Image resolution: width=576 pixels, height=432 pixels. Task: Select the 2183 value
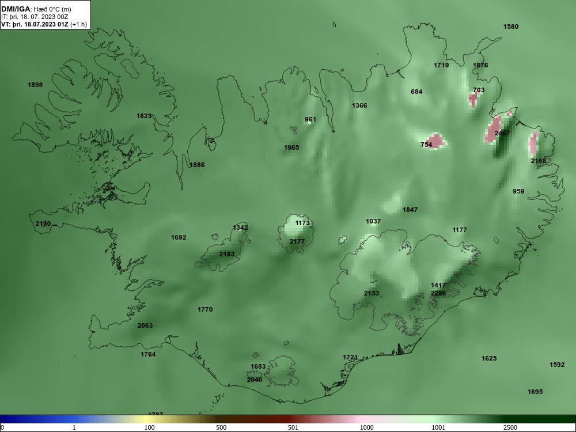pos(226,254)
